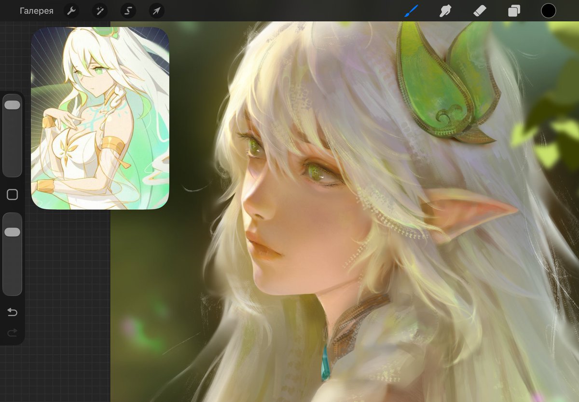Open the Layers panel
This screenshot has width=579, height=402.
point(514,11)
